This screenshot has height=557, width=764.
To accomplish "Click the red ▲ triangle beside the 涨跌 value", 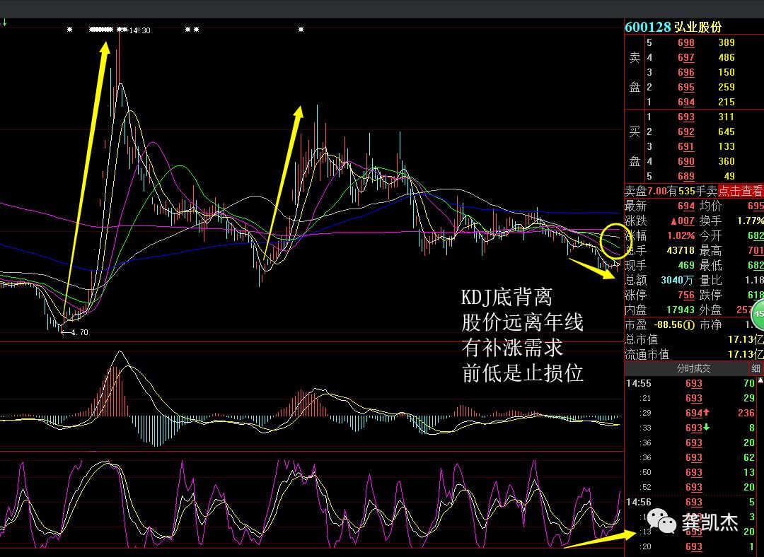I will click(x=673, y=221).
